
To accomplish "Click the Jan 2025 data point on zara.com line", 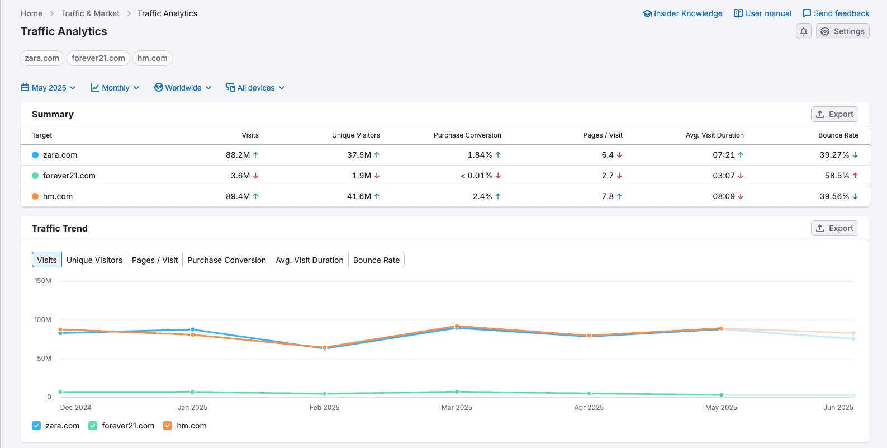I will (192, 329).
